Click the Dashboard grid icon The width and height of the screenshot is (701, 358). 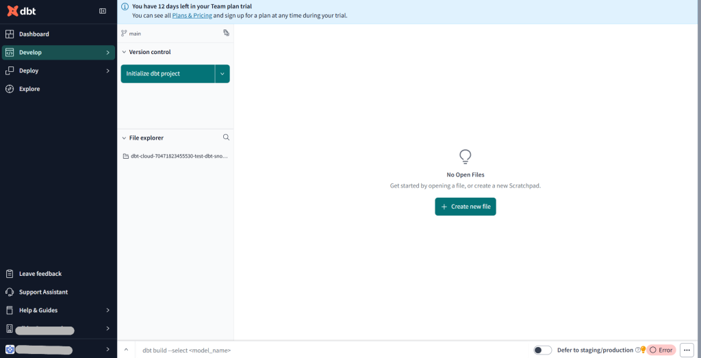[10, 34]
